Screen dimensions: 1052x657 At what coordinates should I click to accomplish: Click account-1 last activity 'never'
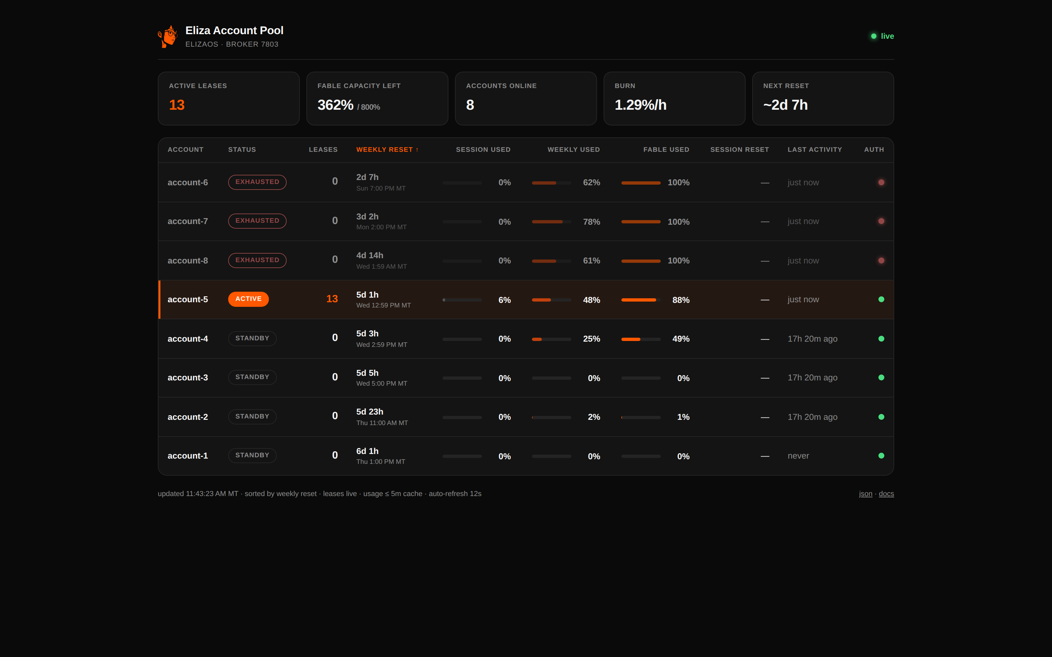pyautogui.click(x=798, y=456)
